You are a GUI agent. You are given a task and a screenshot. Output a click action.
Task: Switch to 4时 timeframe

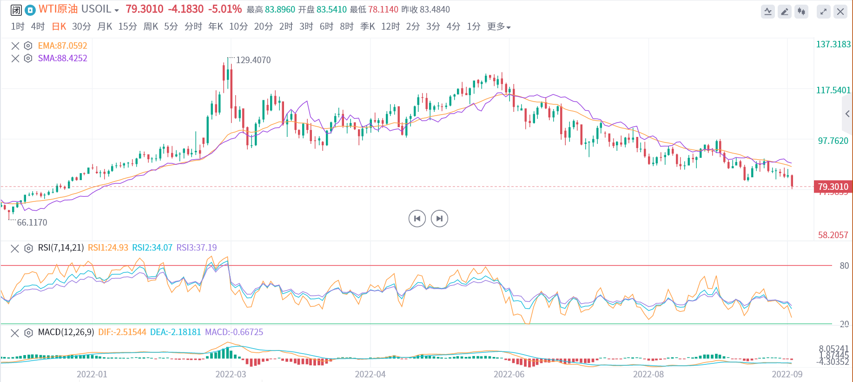(38, 26)
